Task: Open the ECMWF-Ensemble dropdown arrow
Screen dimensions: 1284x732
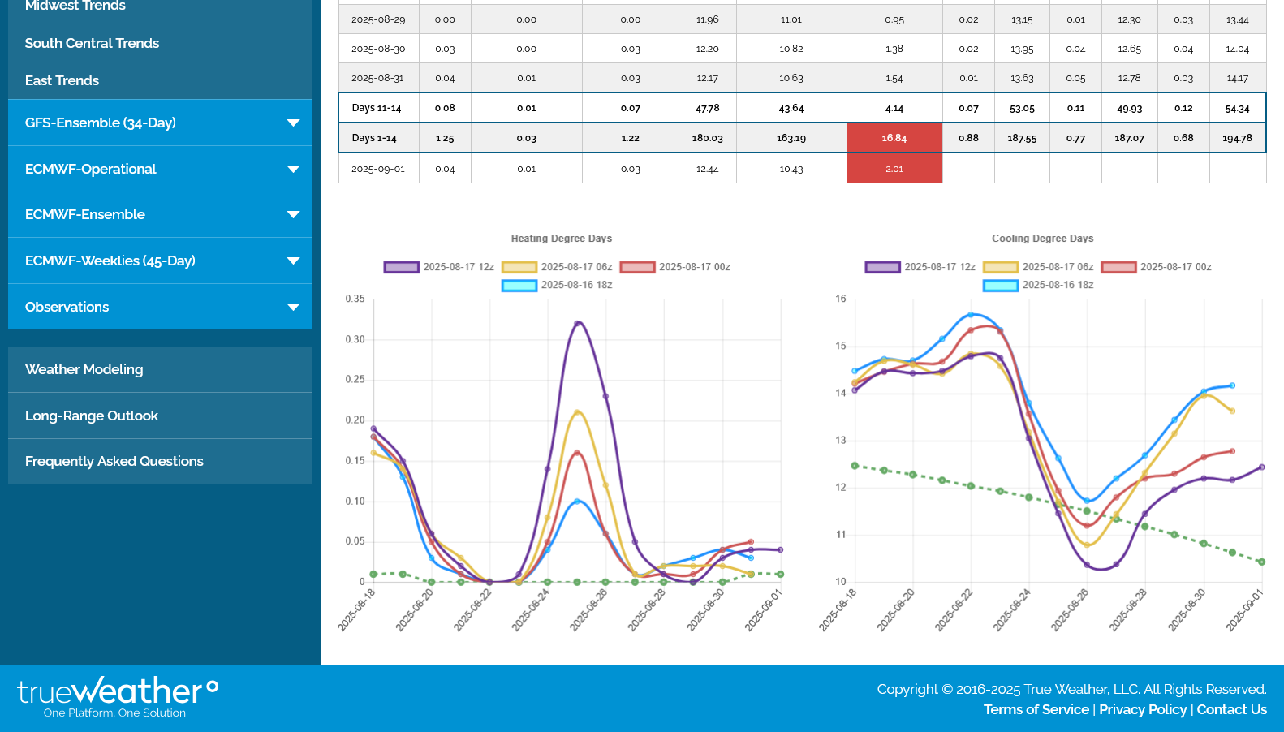Action: 293,215
